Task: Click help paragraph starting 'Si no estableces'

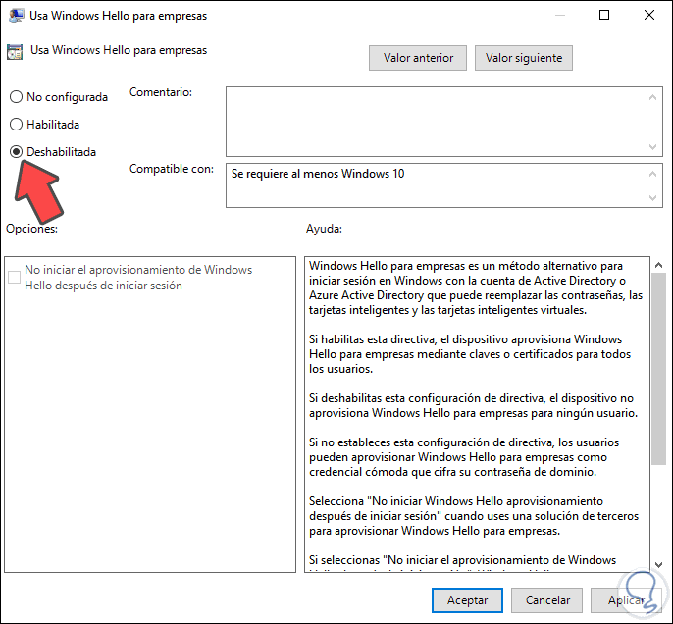Action: tap(464, 457)
